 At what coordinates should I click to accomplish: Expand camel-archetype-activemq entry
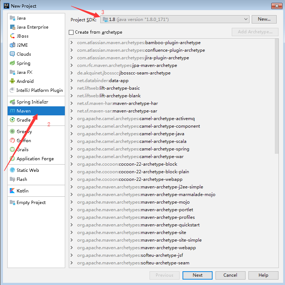point(72,119)
